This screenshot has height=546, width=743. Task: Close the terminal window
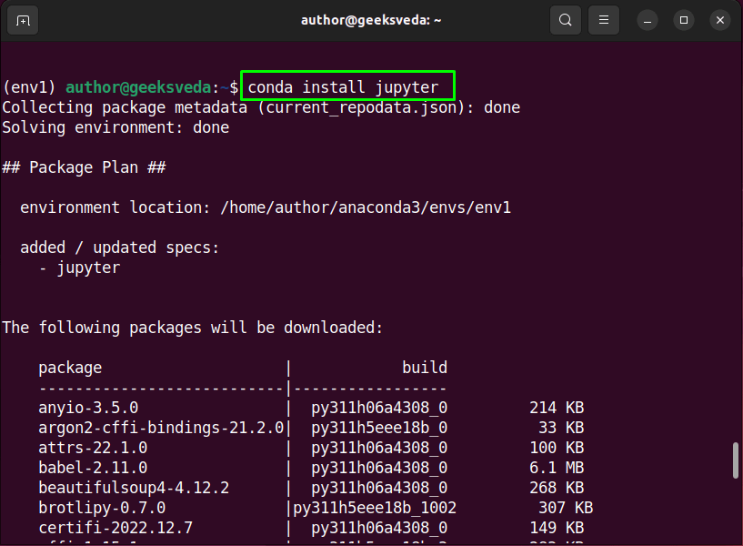pyautogui.click(x=719, y=19)
